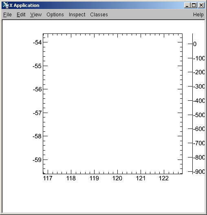Close the X Application window
The width and height of the screenshot is (207, 215).
(201, 5)
